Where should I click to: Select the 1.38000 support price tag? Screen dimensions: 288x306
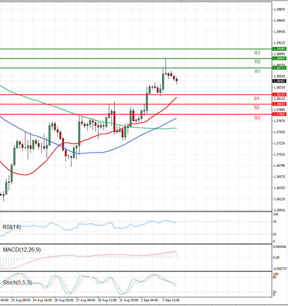pyautogui.click(x=279, y=104)
